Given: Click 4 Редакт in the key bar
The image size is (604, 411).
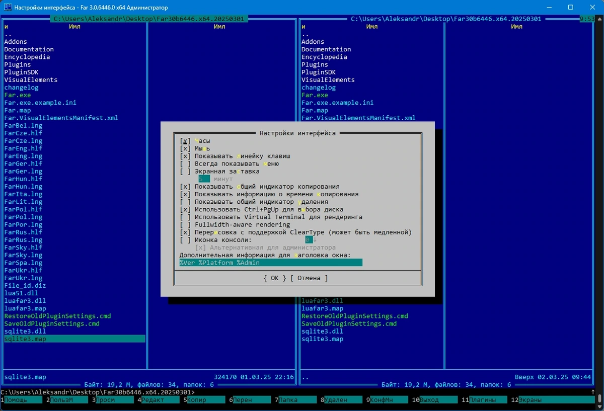Looking at the screenshot, I should coord(159,400).
